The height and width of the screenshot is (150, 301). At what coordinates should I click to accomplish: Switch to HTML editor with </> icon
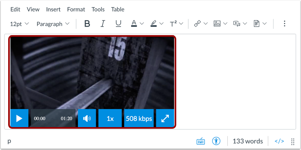279,141
